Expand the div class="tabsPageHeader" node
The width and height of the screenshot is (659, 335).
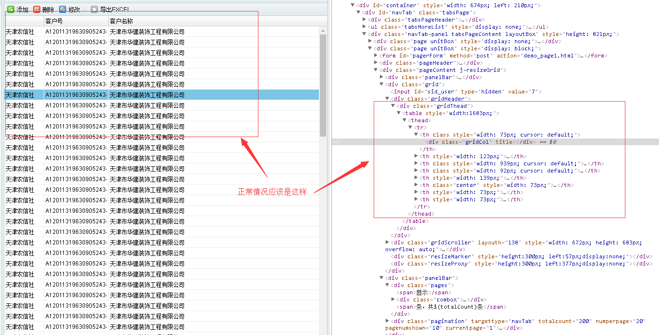364,20
